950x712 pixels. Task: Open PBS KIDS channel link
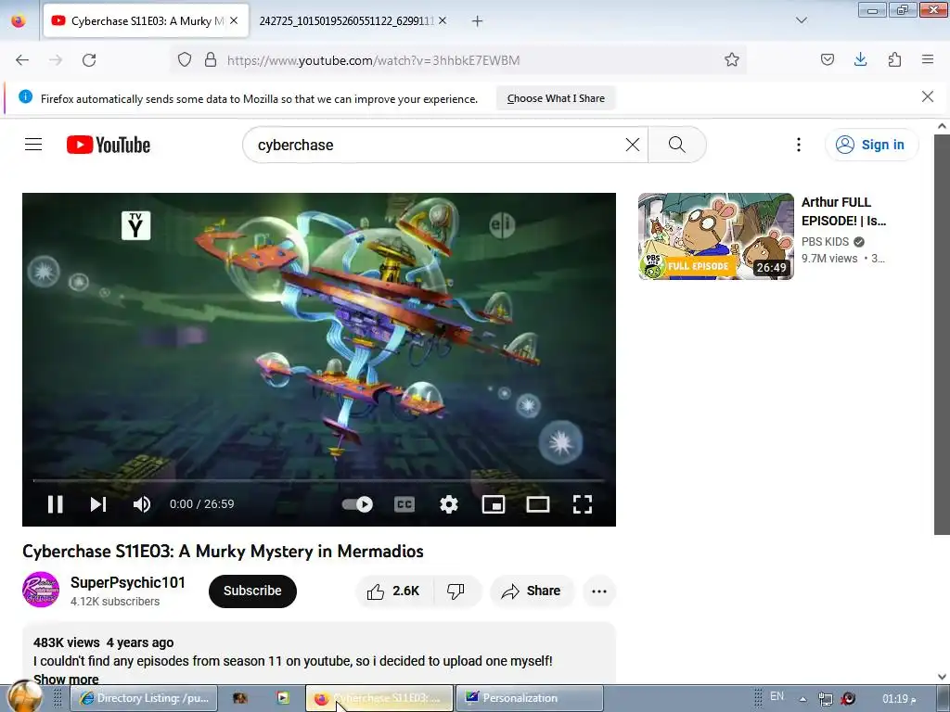point(825,242)
